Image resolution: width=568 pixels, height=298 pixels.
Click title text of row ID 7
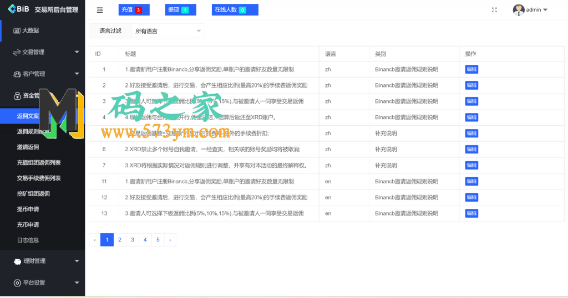coord(217,165)
